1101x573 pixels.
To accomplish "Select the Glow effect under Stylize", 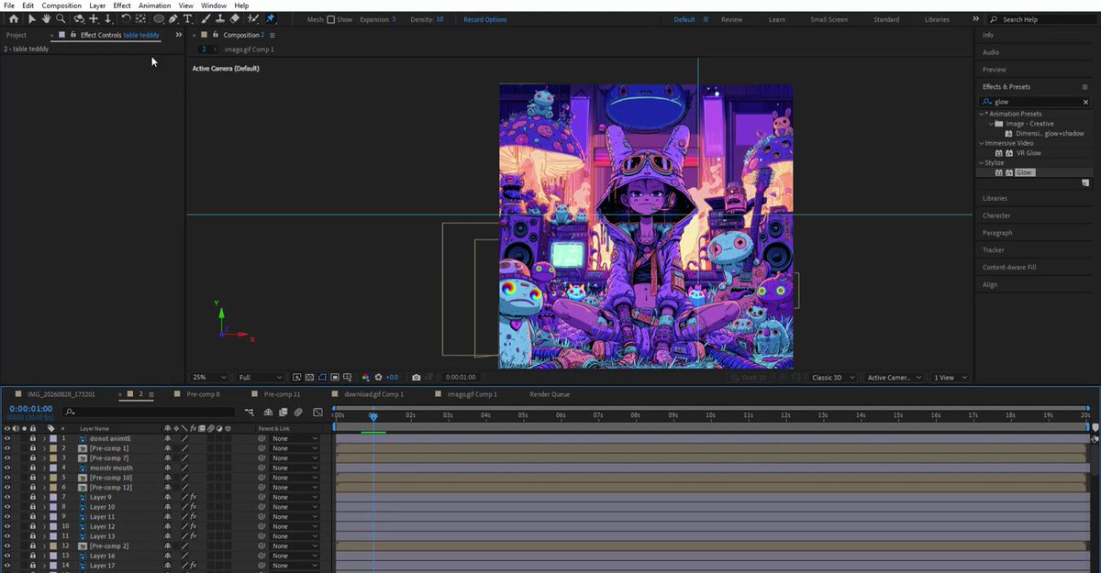I will click(1024, 172).
